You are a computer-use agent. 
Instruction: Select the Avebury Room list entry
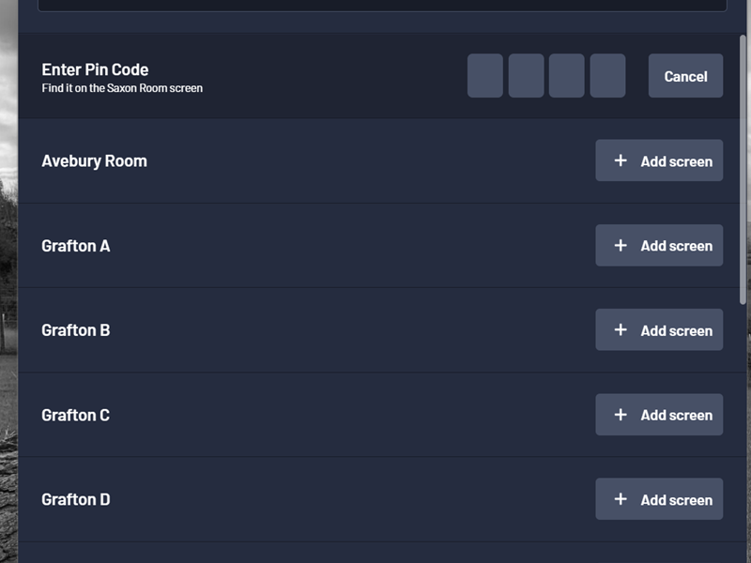[x=94, y=160]
